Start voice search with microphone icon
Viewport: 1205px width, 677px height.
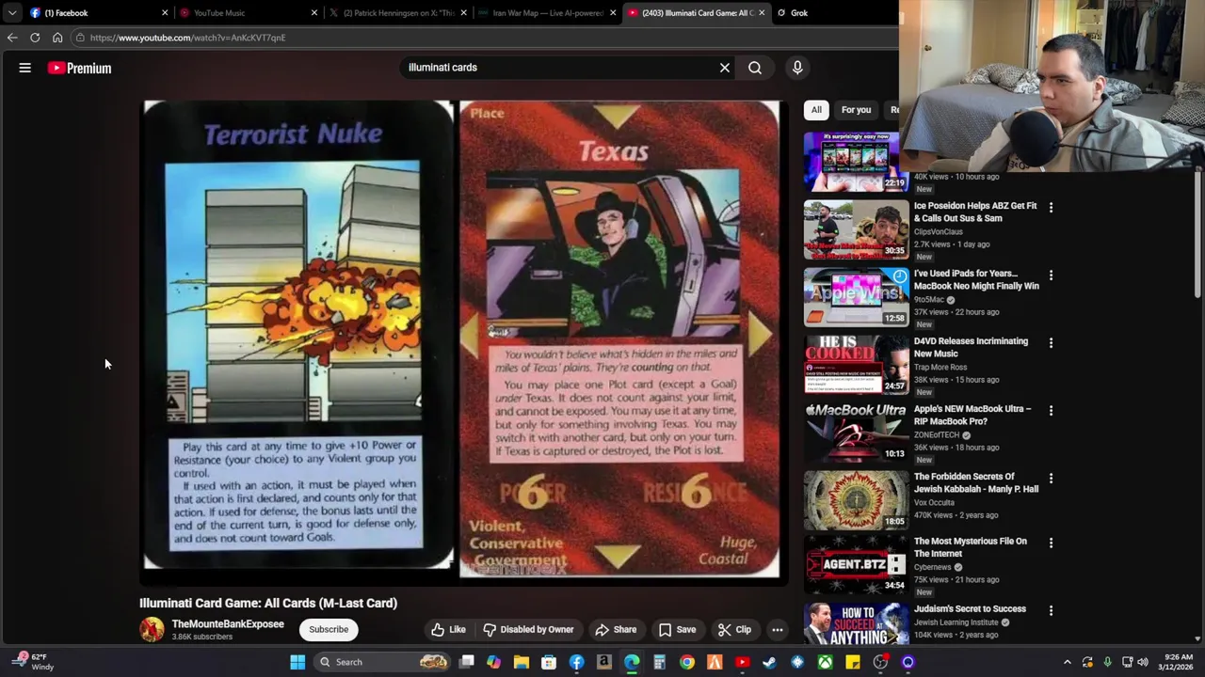pyautogui.click(x=797, y=68)
